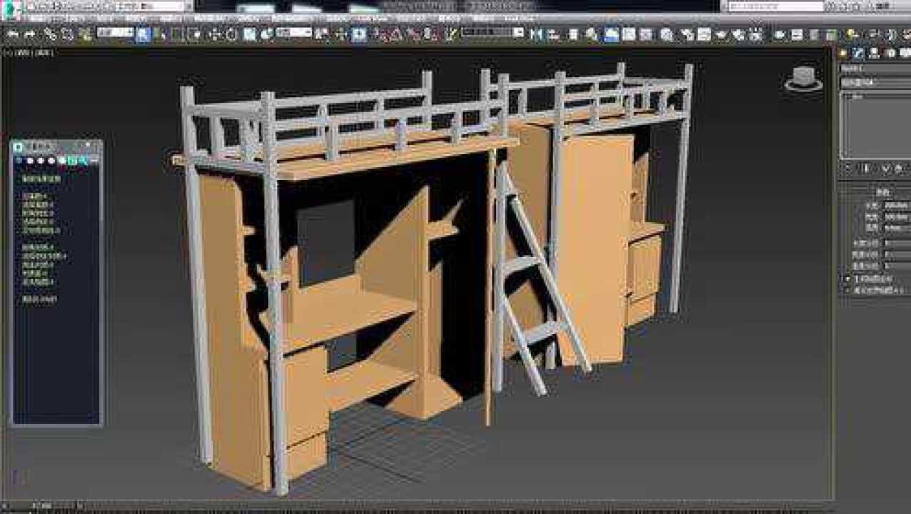
Task: Switch to the Modify command panel tab
Action: (858, 53)
